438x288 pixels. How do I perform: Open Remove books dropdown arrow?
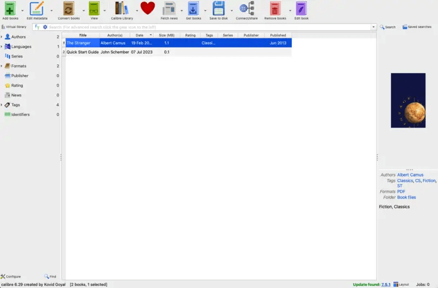pos(290,10)
